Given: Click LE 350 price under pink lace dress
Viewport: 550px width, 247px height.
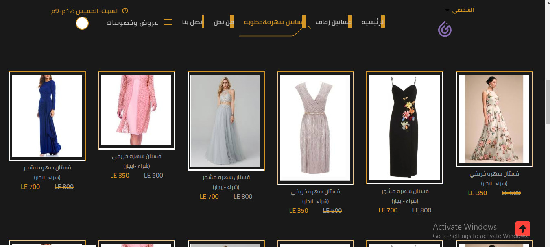Looking at the screenshot, I should pyautogui.click(x=120, y=175).
